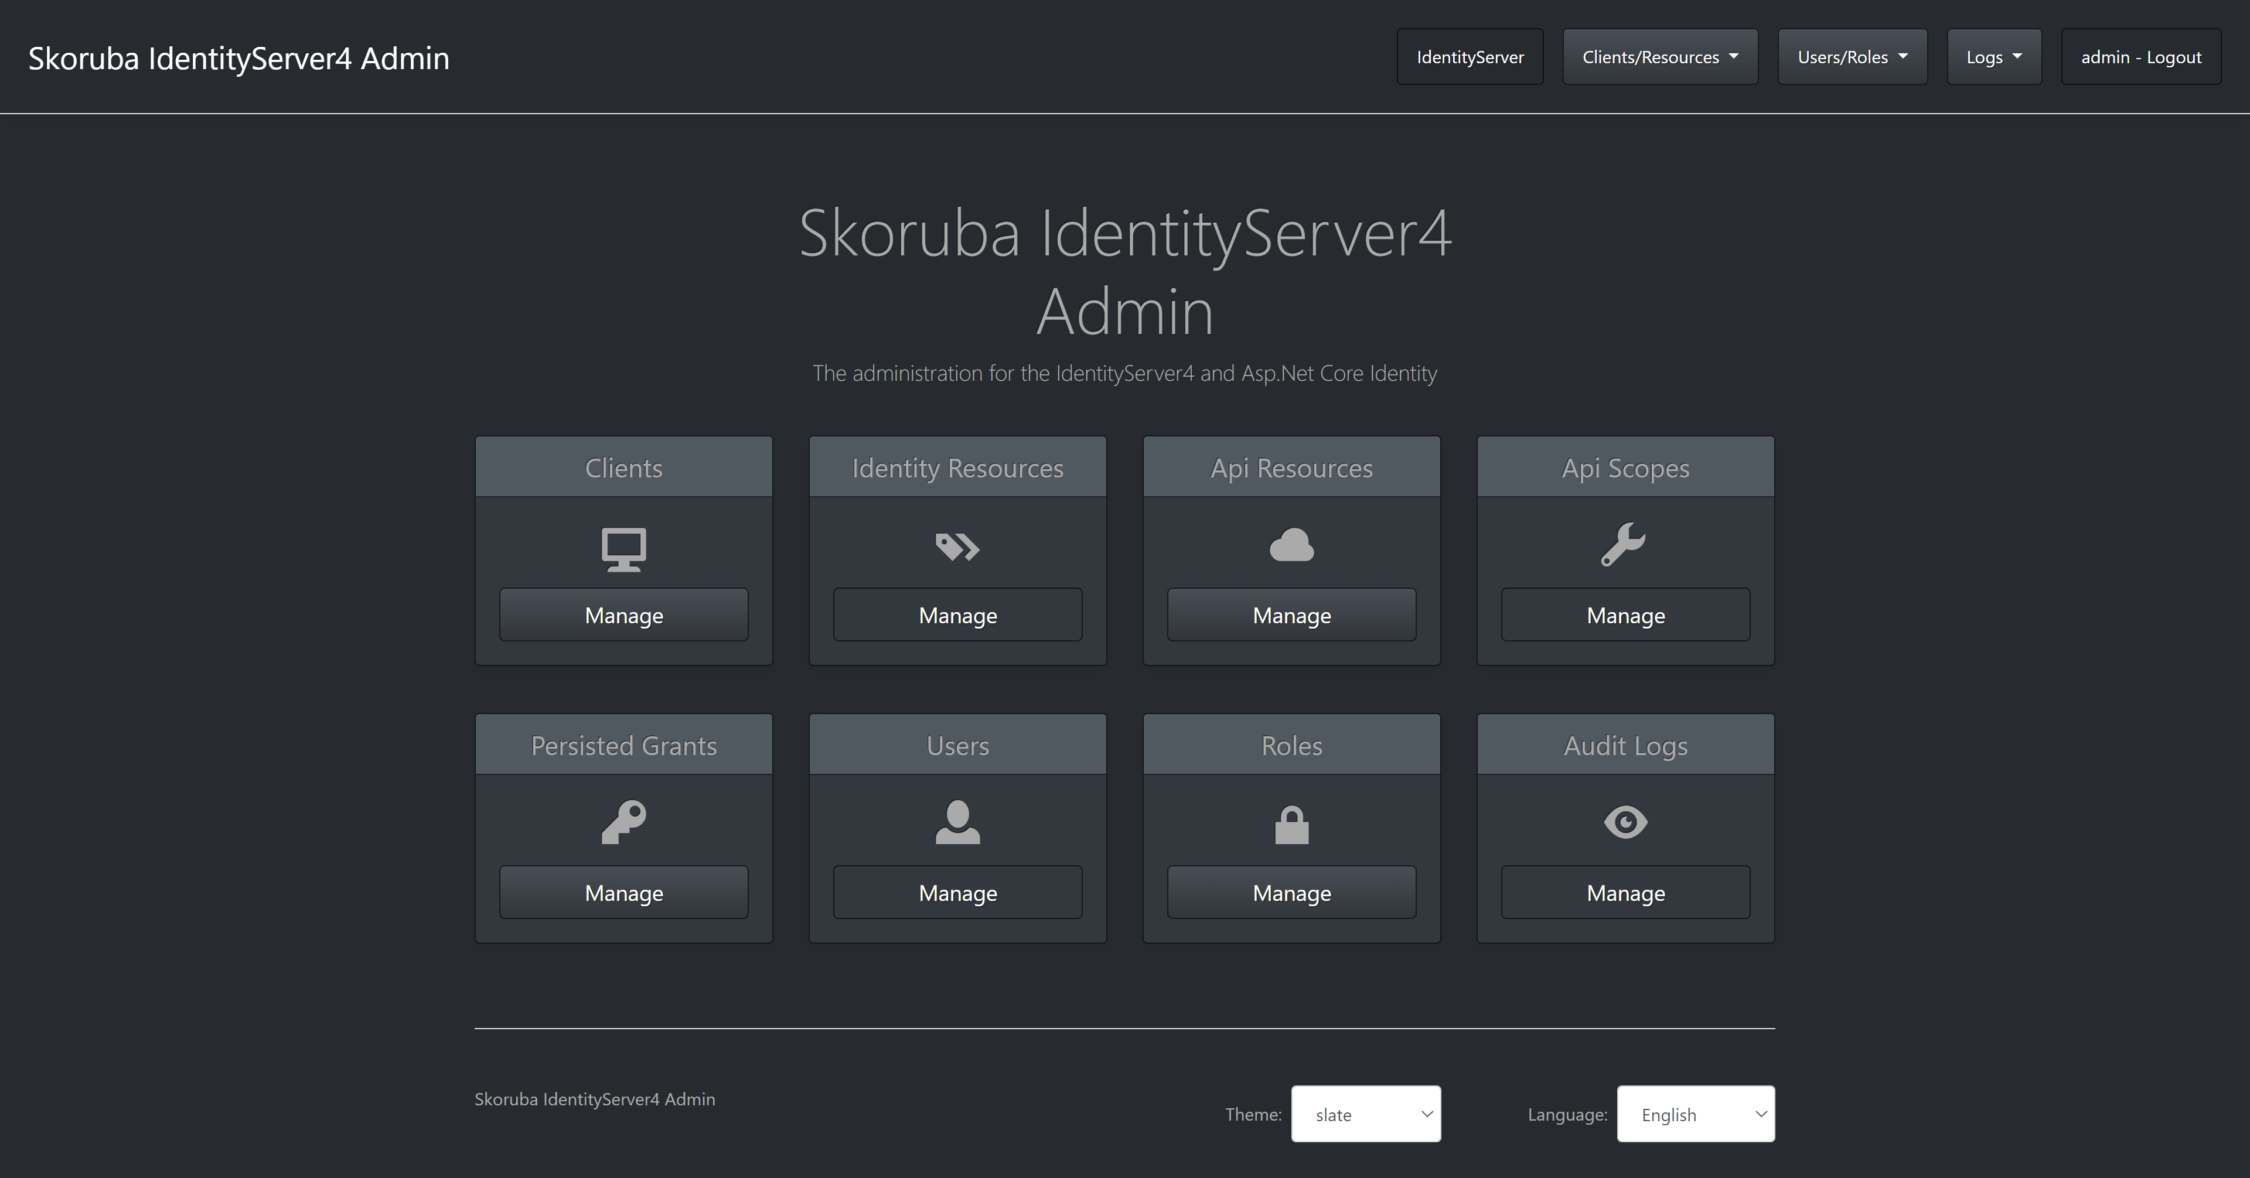Image resolution: width=2250 pixels, height=1178 pixels.
Task: Click the key icon under Persisted Grants
Action: [x=623, y=822]
